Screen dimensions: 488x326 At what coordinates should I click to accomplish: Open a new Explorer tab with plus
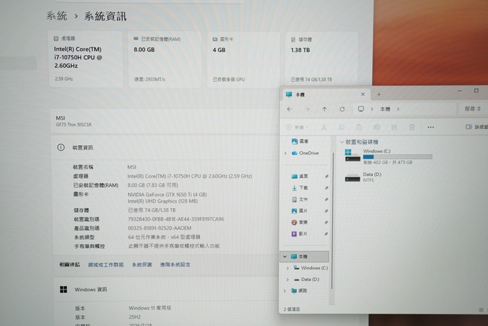coord(379,95)
